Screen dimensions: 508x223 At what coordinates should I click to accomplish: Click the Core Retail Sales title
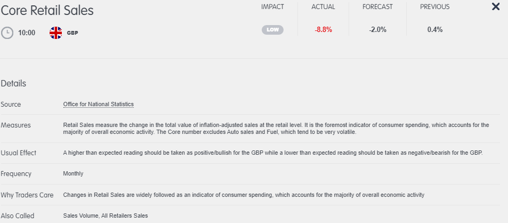tap(47, 10)
